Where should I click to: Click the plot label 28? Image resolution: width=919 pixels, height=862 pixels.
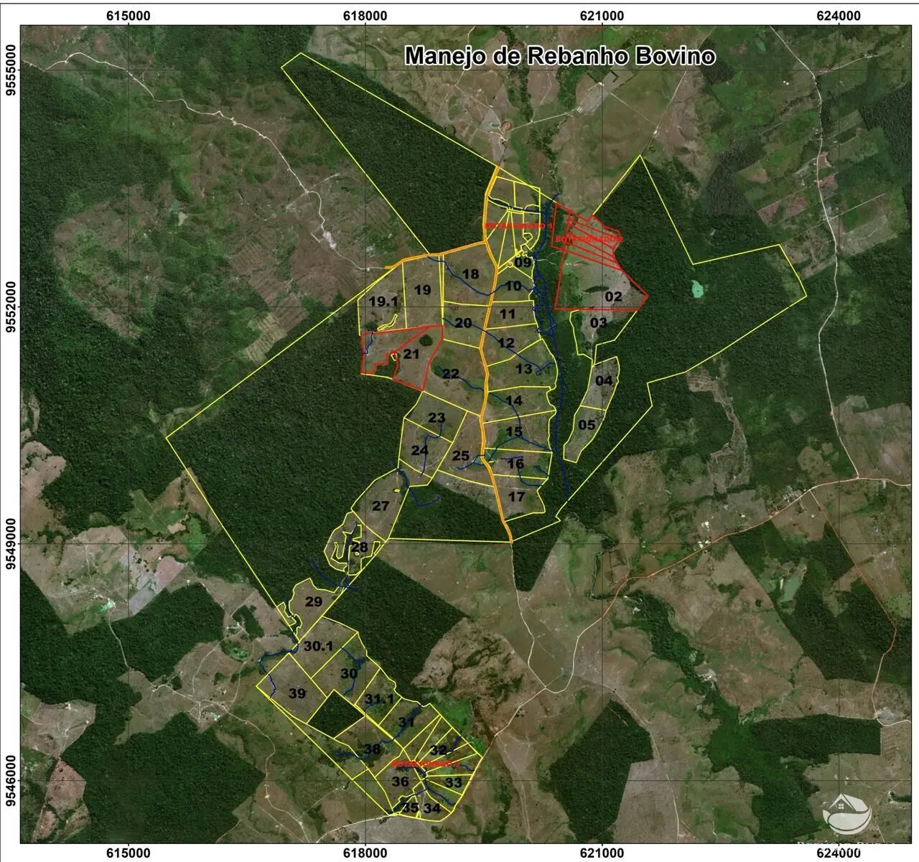360,547
